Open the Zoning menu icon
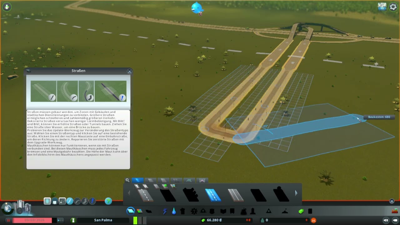Image resolution: width=400 pixels, height=225 pixels. coord(140,211)
